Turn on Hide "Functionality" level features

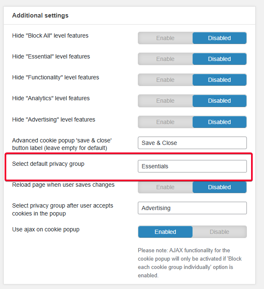[165, 80]
